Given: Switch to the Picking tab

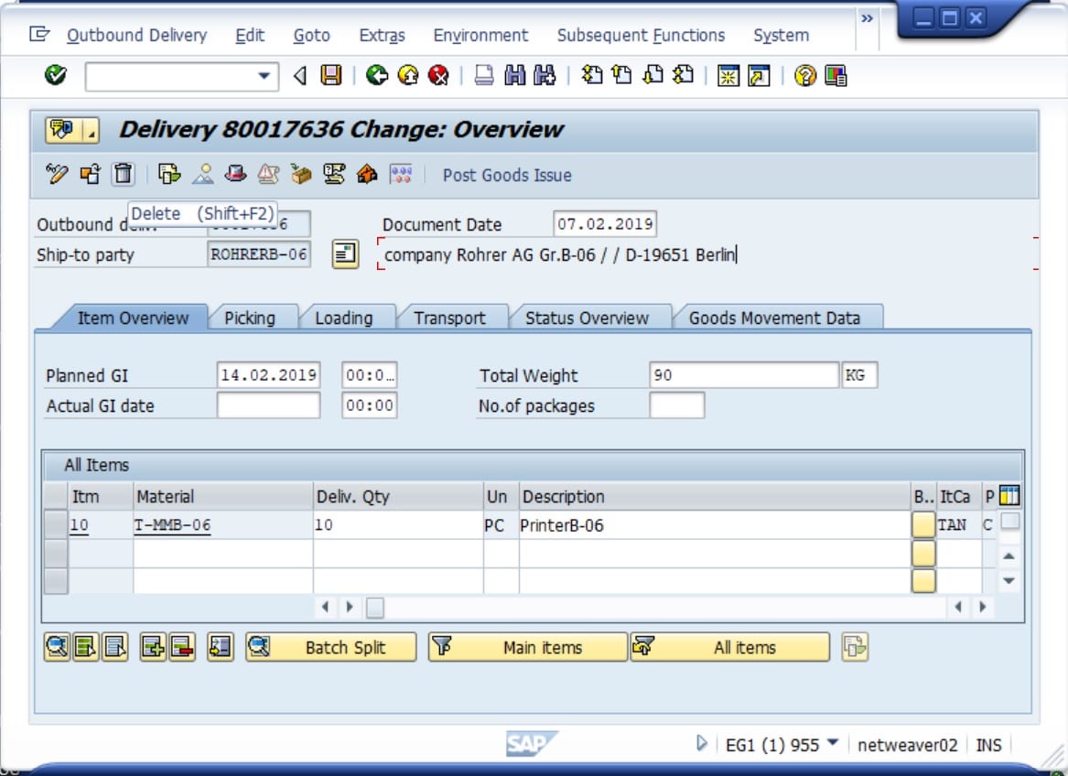Looking at the screenshot, I should click(x=250, y=318).
